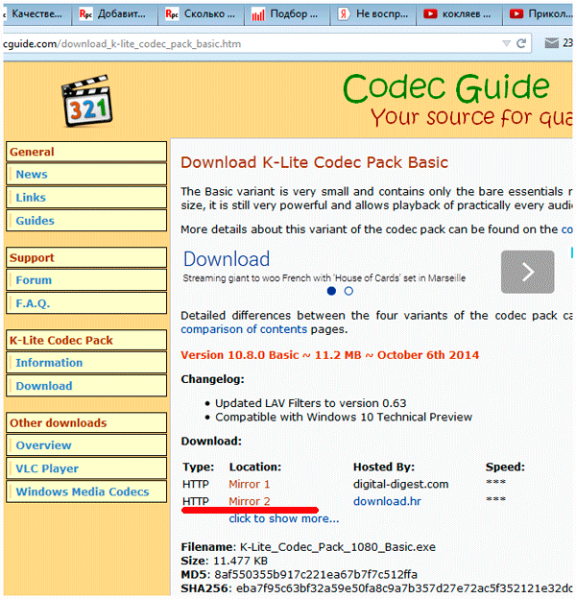Click the Yandex favicon on 'Не воспр...' tab
The image size is (576, 599).
(344, 14)
